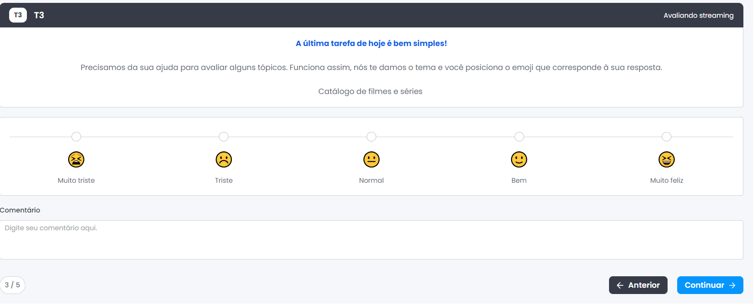
Task: Click the Normal neutral face emoji
Action: pyautogui.click(x=371, y=159)
